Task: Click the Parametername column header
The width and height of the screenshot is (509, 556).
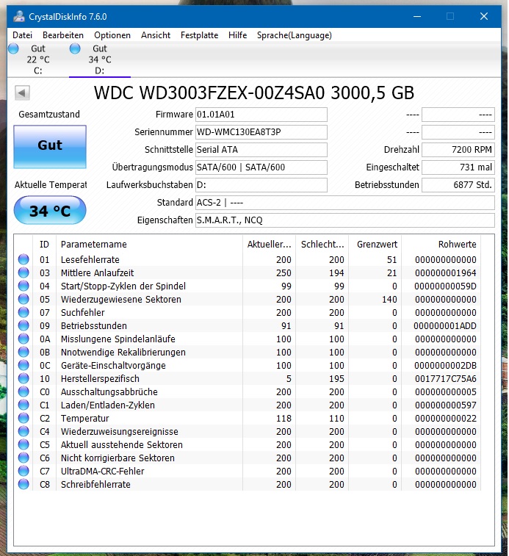Action: click(149, 244)
